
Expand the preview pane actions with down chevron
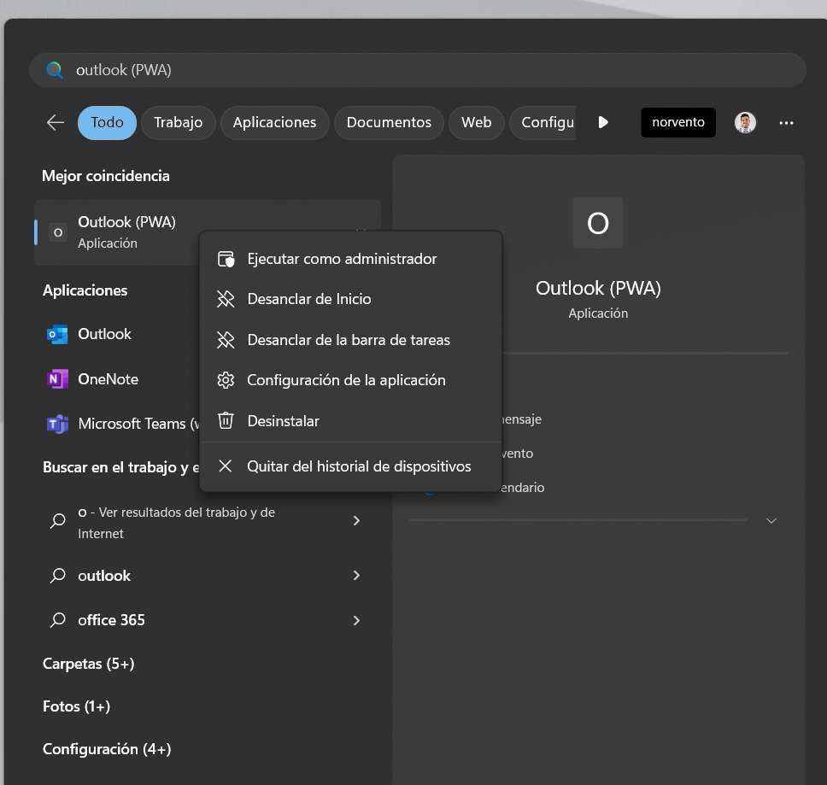coord(771,521)
